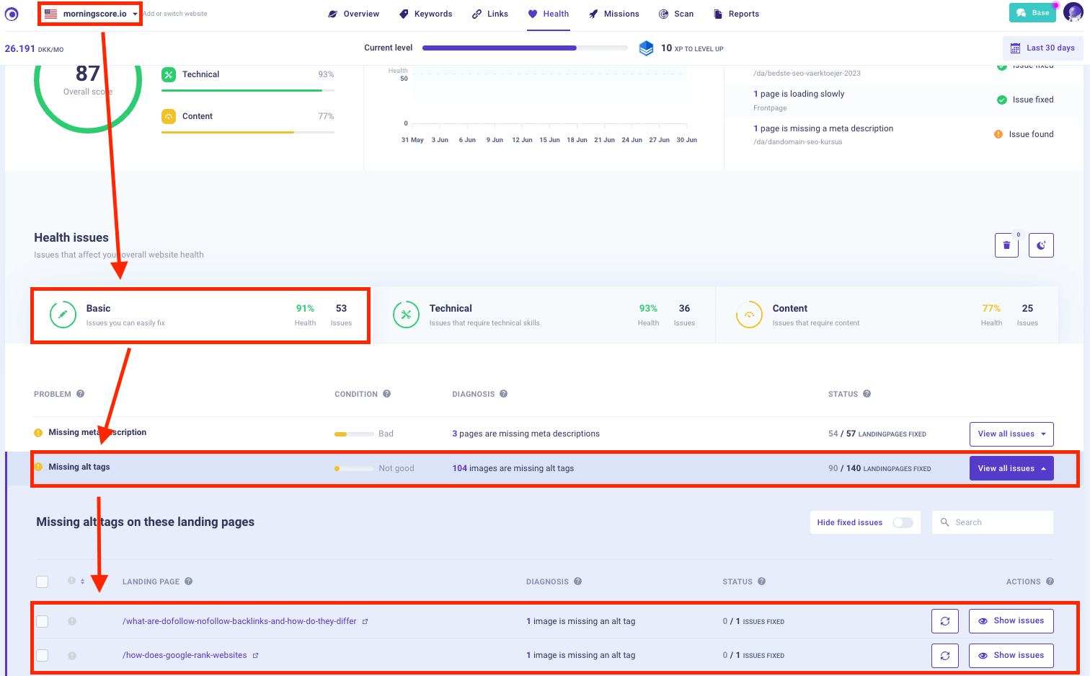Rescan the dofollow-nofollow-backlinks page

tap(945, 621)
